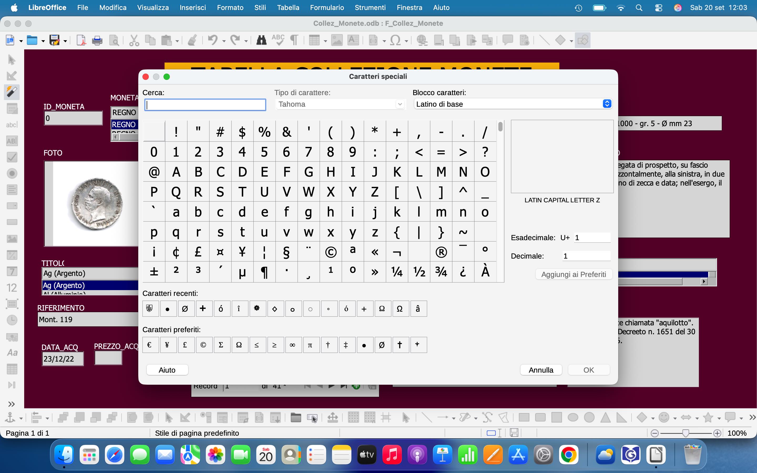This screenshot has height=473, width=757.
Task: Expand the Anchor dropdown arrow
Action: tap(21, 418)
